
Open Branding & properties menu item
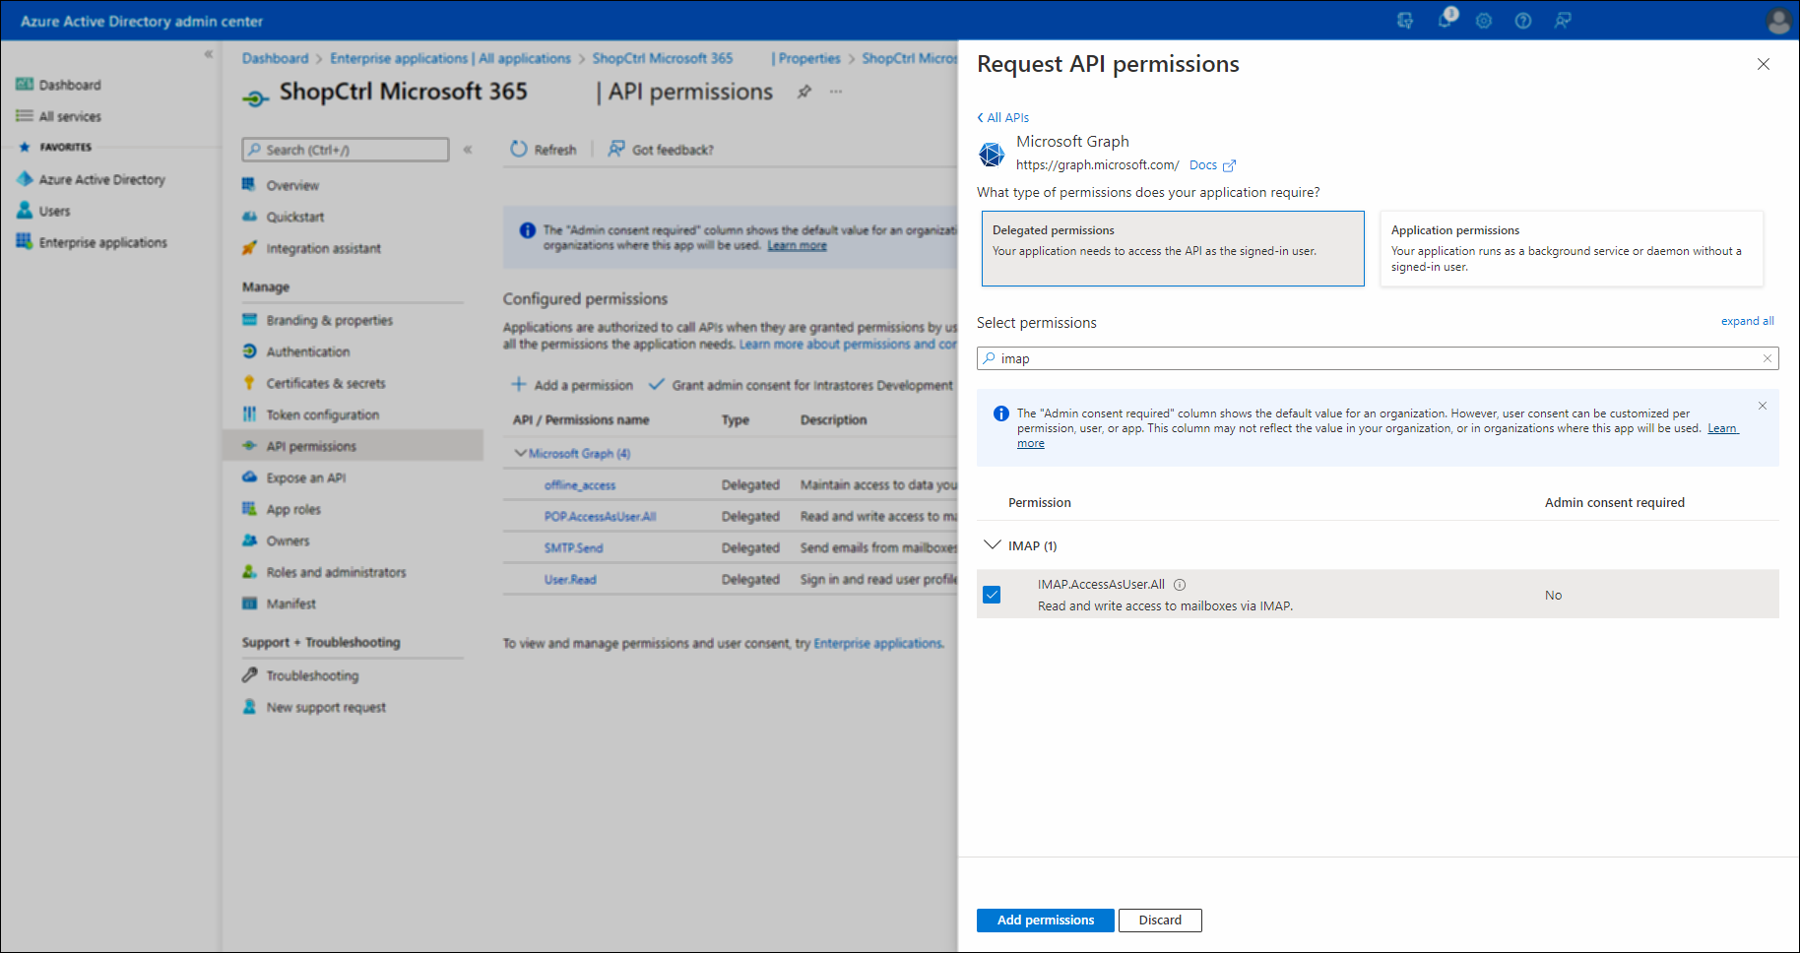329,320
